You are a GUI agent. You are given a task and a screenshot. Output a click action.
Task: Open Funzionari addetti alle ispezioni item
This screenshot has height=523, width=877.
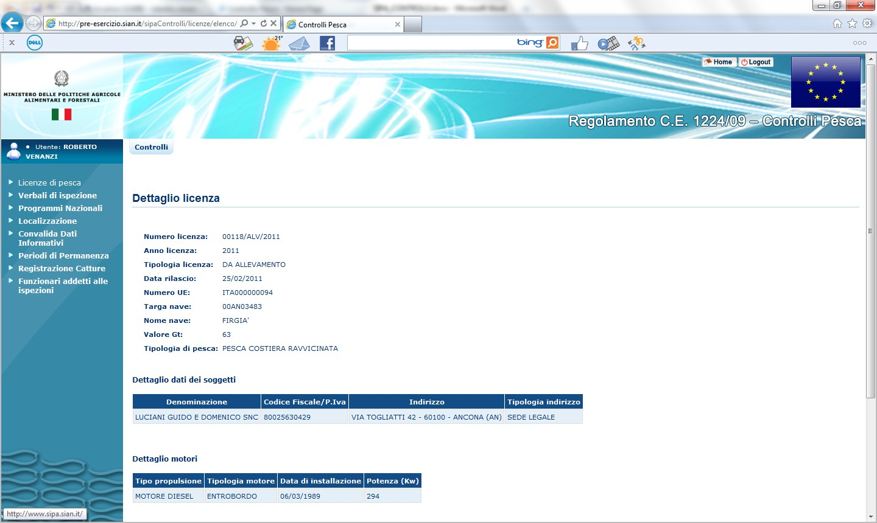click(63, 286)
